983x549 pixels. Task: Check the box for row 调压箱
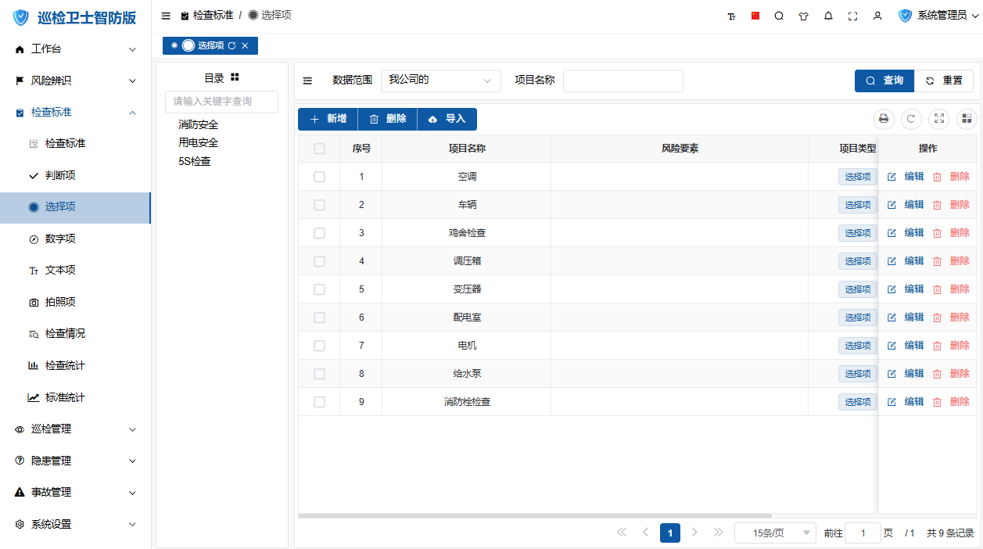[319, 261]
